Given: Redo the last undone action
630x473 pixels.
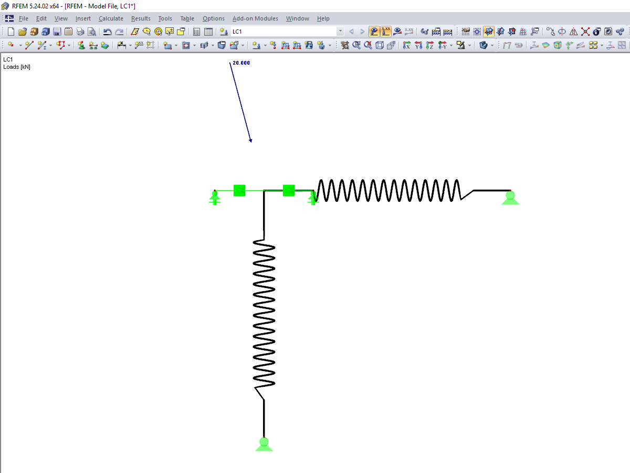Looking at the screenshot, I should click(120, 32).
